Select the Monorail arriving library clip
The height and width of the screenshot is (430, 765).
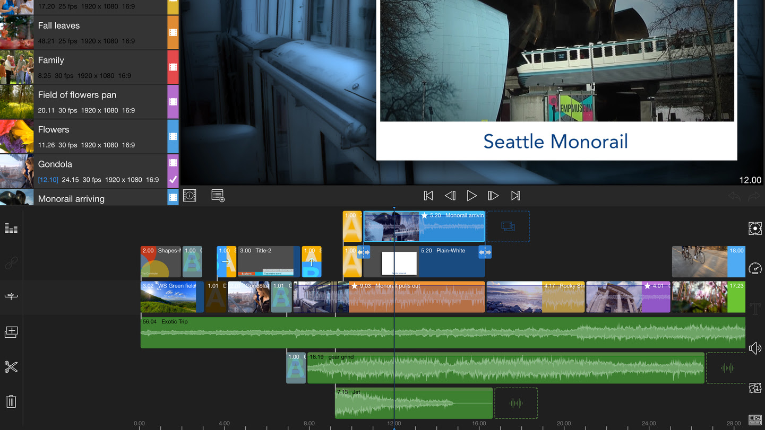[89, 197]
